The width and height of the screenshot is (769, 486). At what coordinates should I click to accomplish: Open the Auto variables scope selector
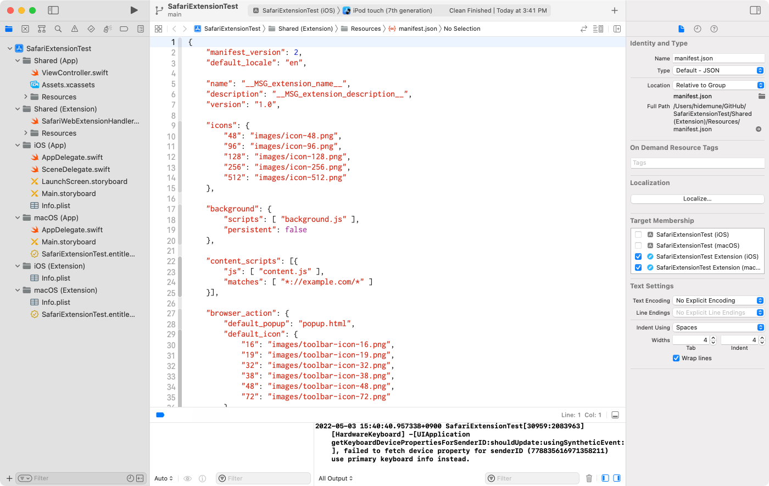[164, 478]
